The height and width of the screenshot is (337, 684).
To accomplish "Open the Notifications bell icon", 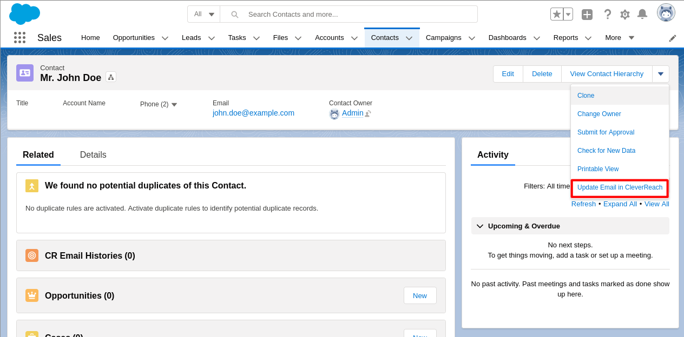I will 642,14.
